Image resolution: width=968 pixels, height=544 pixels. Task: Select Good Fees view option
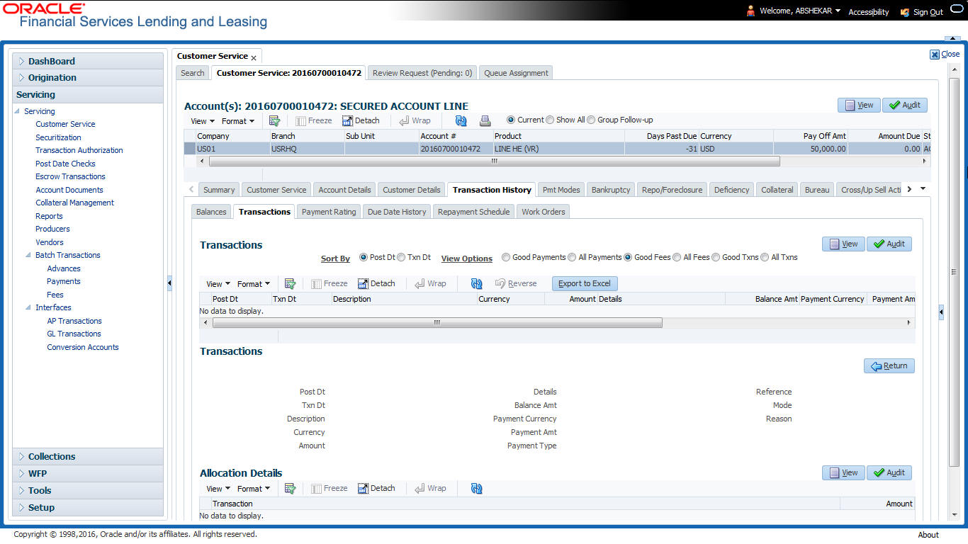628,257
